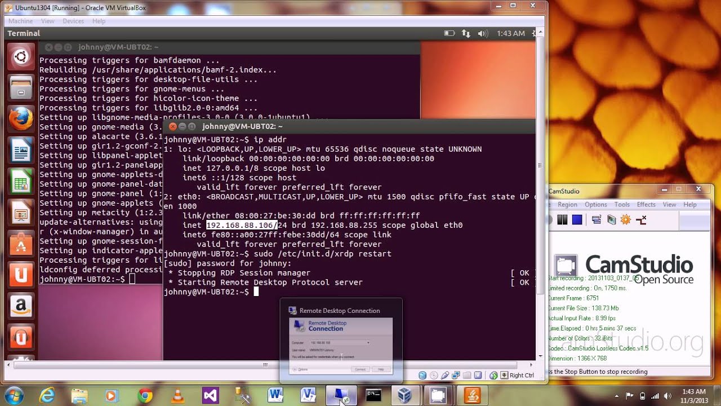This screenshot has width=721, height=406.
Task: Open Visual Studio from the taskbar
Action: click(x=210, y=396)
